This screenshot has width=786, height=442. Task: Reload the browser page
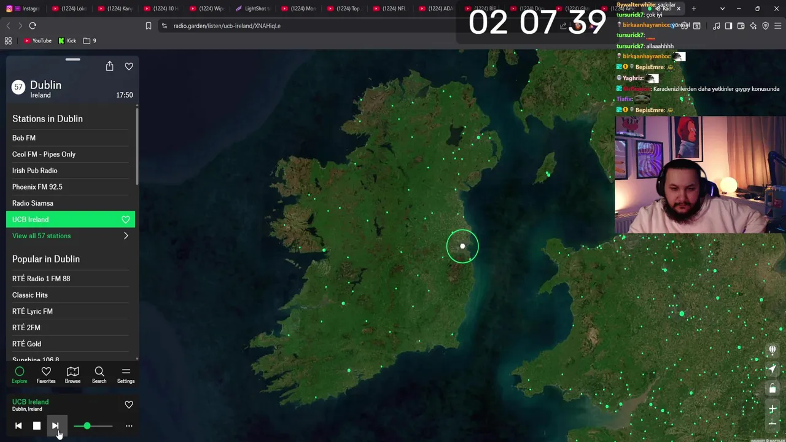click(33, 26)
